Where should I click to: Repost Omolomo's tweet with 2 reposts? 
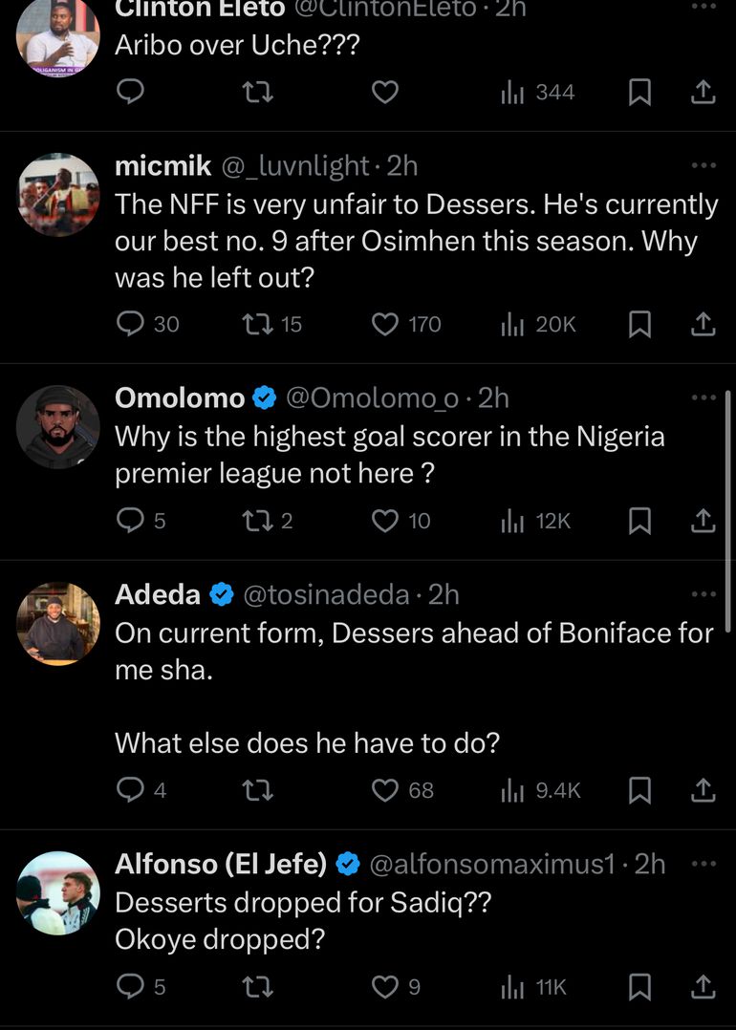[258, 521]
